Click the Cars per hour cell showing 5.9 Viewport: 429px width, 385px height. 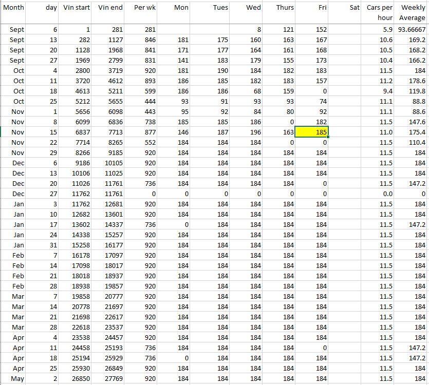pyautogui.click(x=379, y=30)
